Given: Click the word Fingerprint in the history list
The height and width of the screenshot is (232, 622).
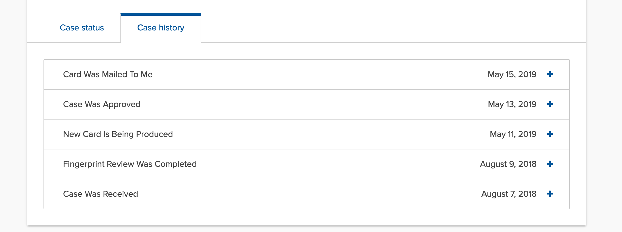Looking at the screenshot, I should [84, 164].
